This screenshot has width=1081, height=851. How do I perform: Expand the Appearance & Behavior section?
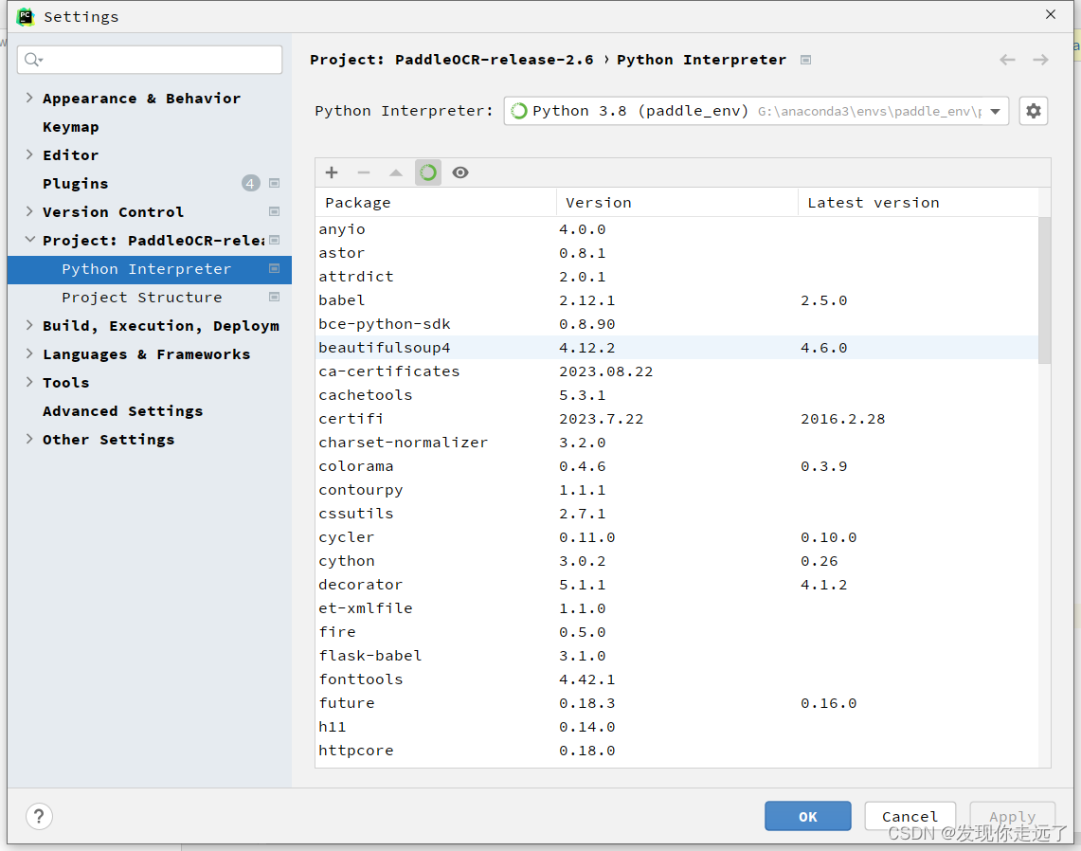(27, 98)
